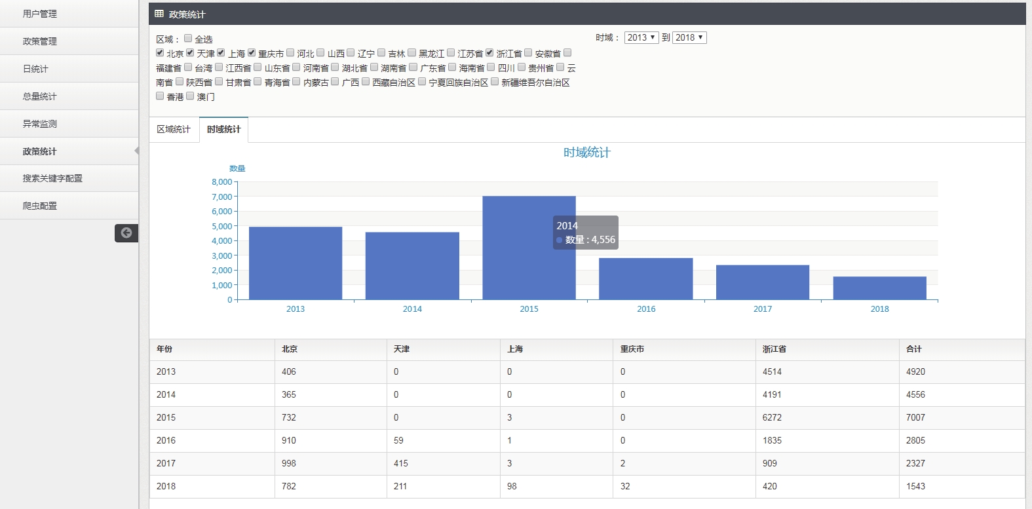This screenshot has height=509, width=1032.
Task: Uncheck the 浙江省 region checkbox
Action: click(x=489, y=52)
